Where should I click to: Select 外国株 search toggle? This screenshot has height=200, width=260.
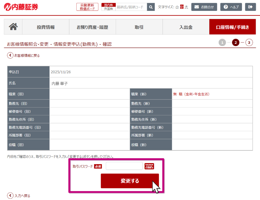108,9
